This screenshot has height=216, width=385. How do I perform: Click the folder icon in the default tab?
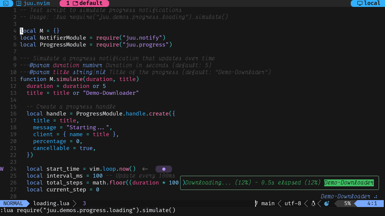point(75,3)
